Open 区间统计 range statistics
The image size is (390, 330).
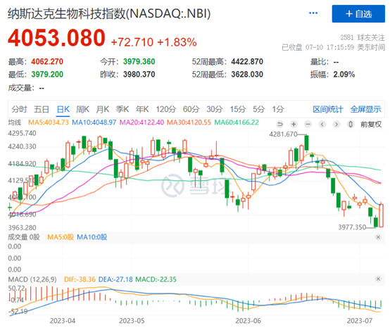point(328,109)
